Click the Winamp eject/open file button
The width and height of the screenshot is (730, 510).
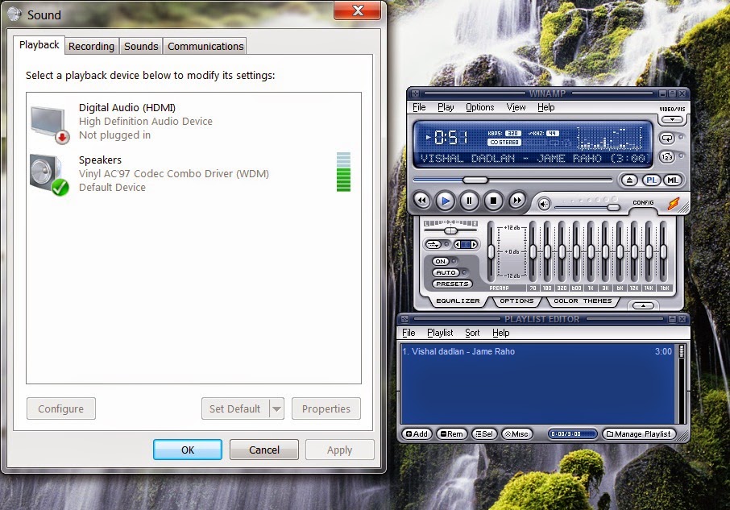(x=629, y=180)
